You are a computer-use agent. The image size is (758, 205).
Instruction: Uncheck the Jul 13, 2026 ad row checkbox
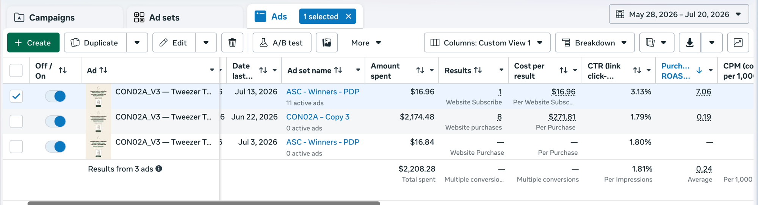pyautogui.click(x=16, y=96)
